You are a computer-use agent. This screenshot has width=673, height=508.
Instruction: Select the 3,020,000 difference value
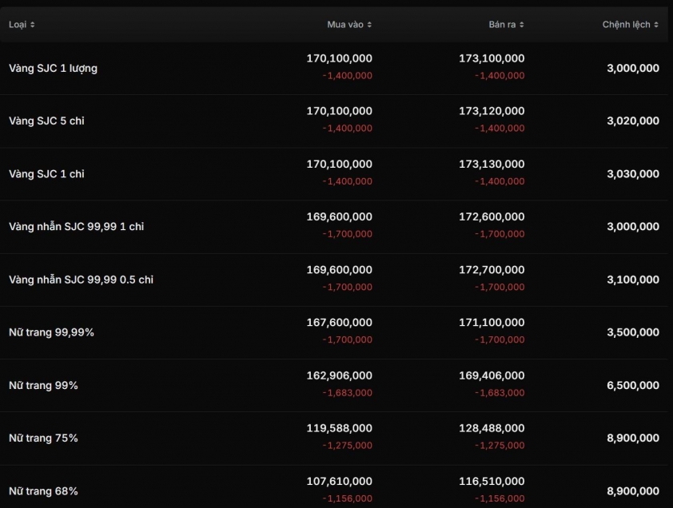pos(633,121)
